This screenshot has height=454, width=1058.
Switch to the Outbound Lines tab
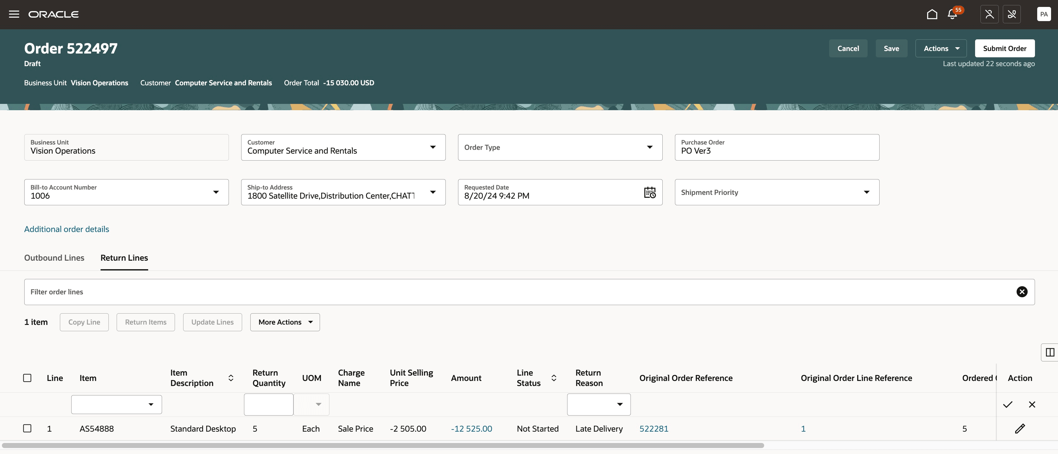pyautogui.click(x=54, y=258)
